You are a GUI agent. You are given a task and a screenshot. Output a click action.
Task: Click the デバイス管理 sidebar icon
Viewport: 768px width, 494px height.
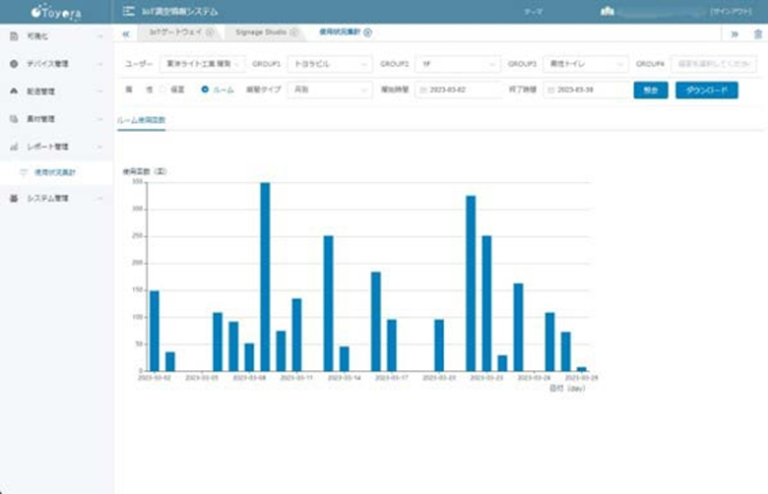[14, 64]
